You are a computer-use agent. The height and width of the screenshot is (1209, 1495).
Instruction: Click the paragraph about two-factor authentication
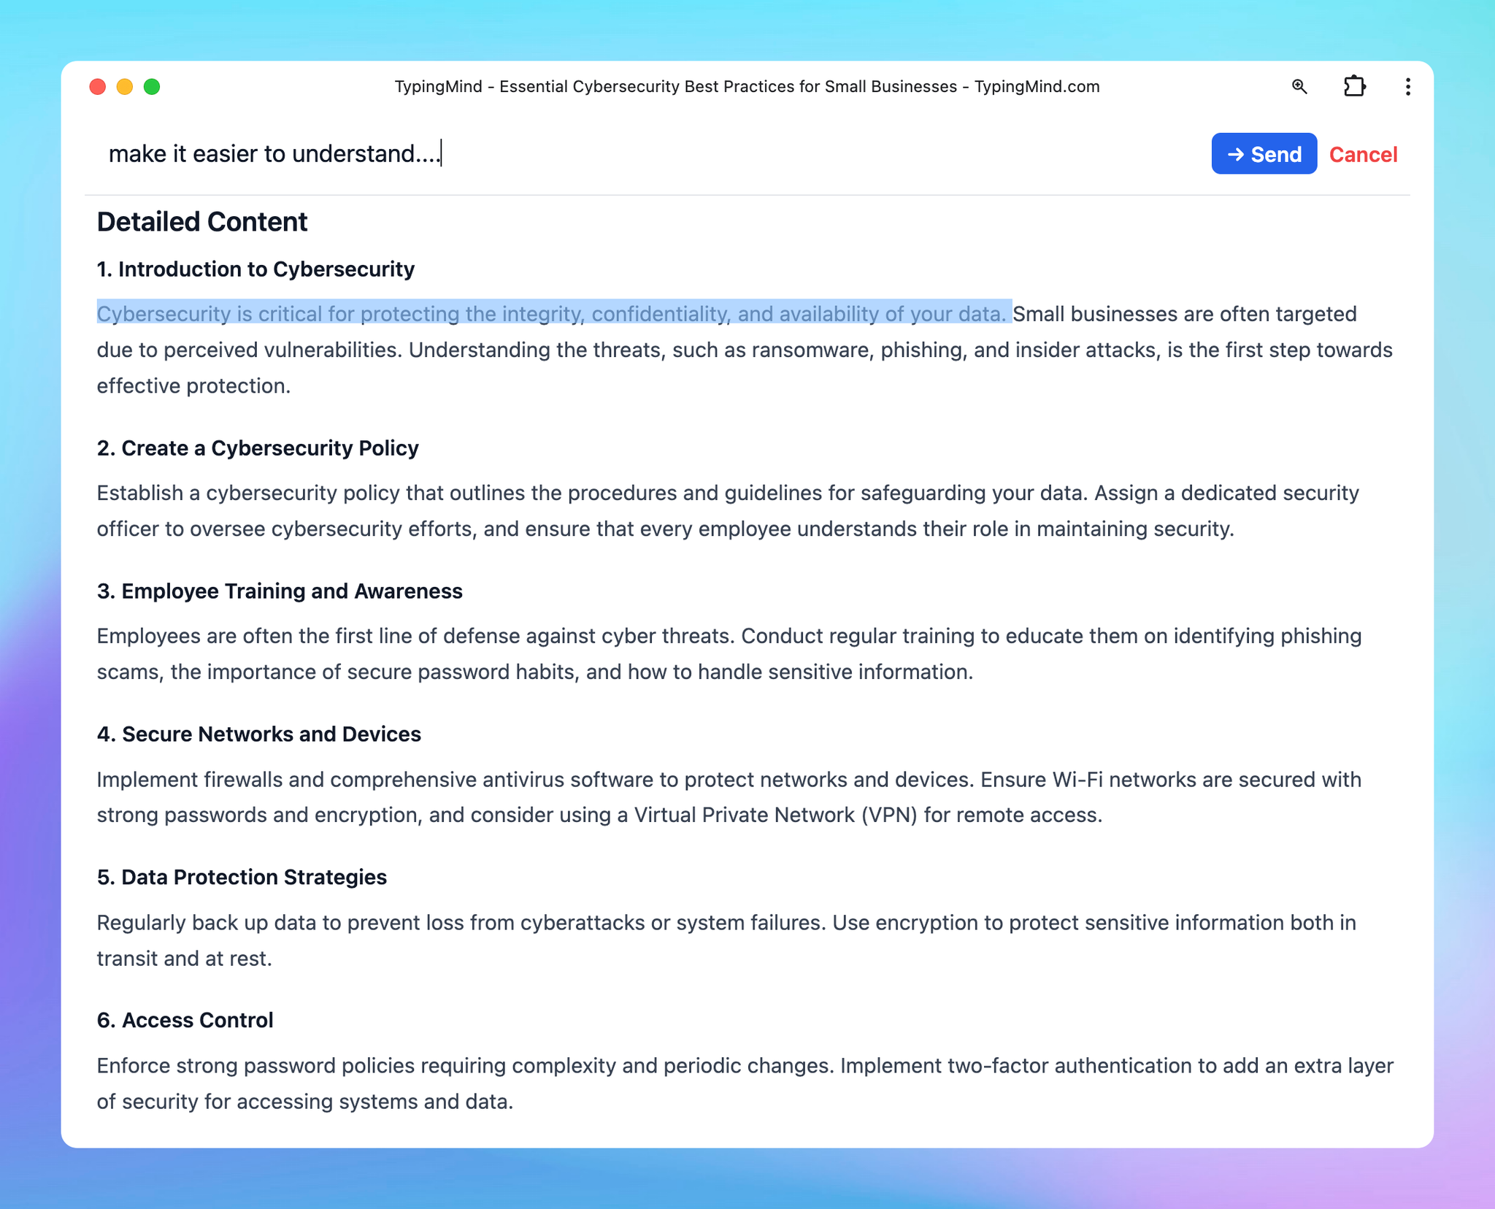point(745,1083)
